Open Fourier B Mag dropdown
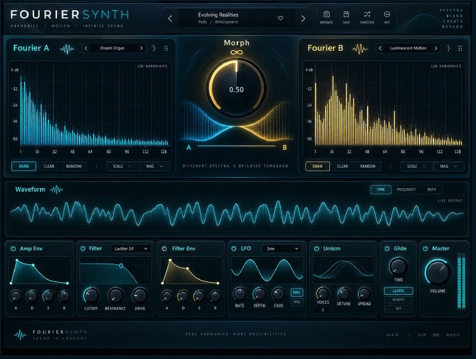 (448, 166)
